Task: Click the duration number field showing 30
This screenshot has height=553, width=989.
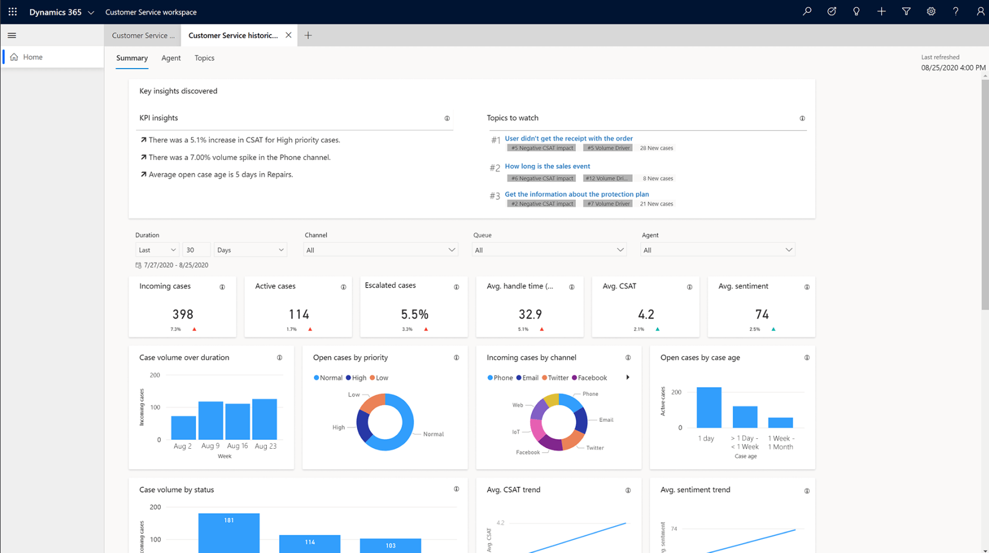Action: pos(196,250)
